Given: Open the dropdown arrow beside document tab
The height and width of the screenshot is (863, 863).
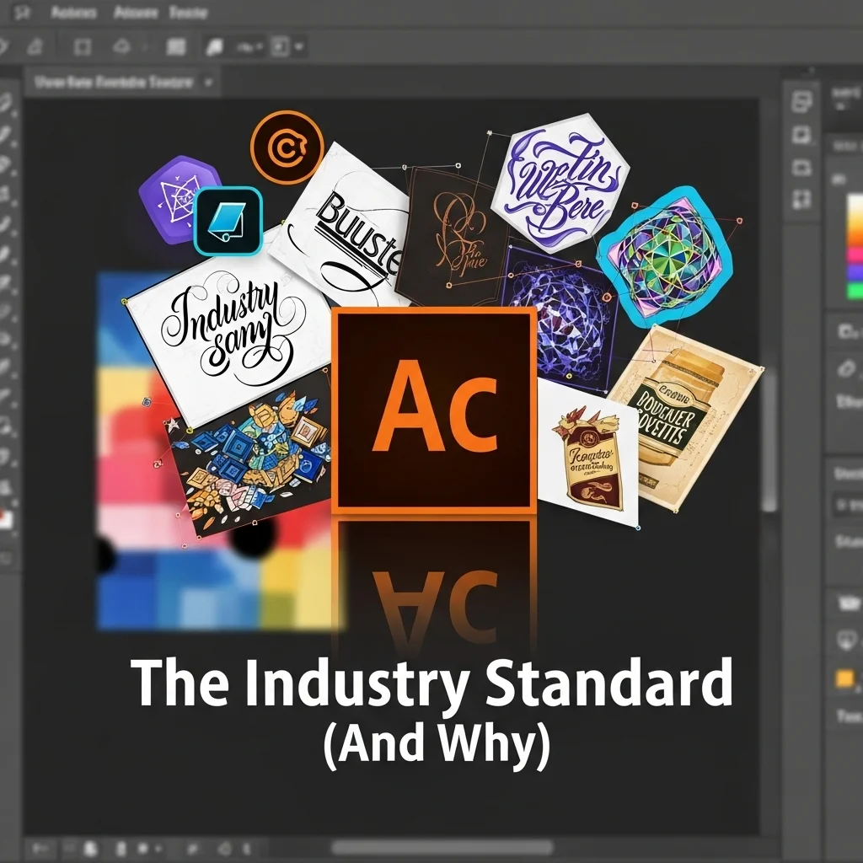Looking at the screenshot, I should [208, 83].
